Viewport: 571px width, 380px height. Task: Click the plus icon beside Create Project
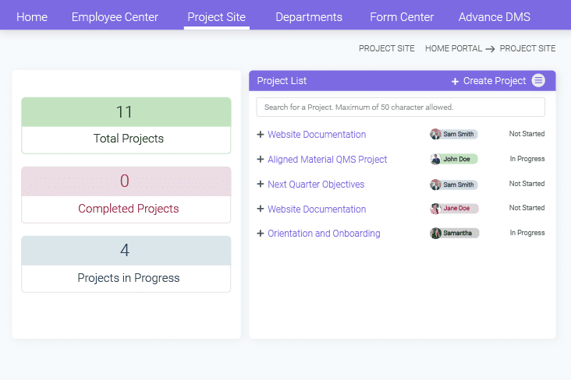455,81
